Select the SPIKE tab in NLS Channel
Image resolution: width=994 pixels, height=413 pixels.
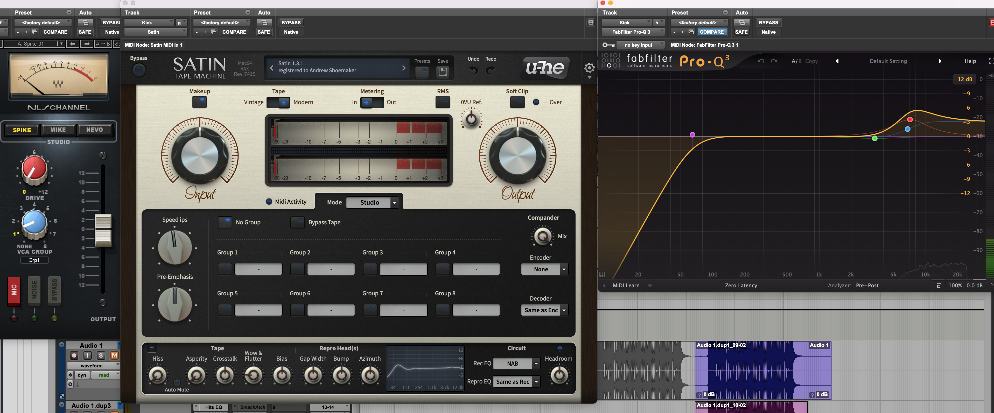tap(22, 130)
